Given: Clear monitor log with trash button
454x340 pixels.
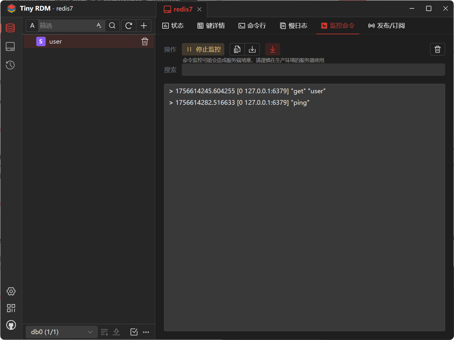Looking at the screenshot, I should 437,49.
